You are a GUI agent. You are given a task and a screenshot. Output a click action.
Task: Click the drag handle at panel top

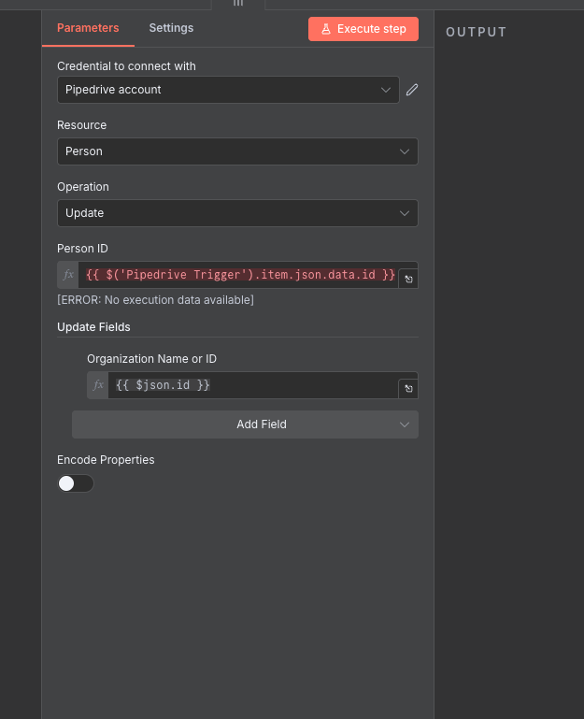coord(238,3)
